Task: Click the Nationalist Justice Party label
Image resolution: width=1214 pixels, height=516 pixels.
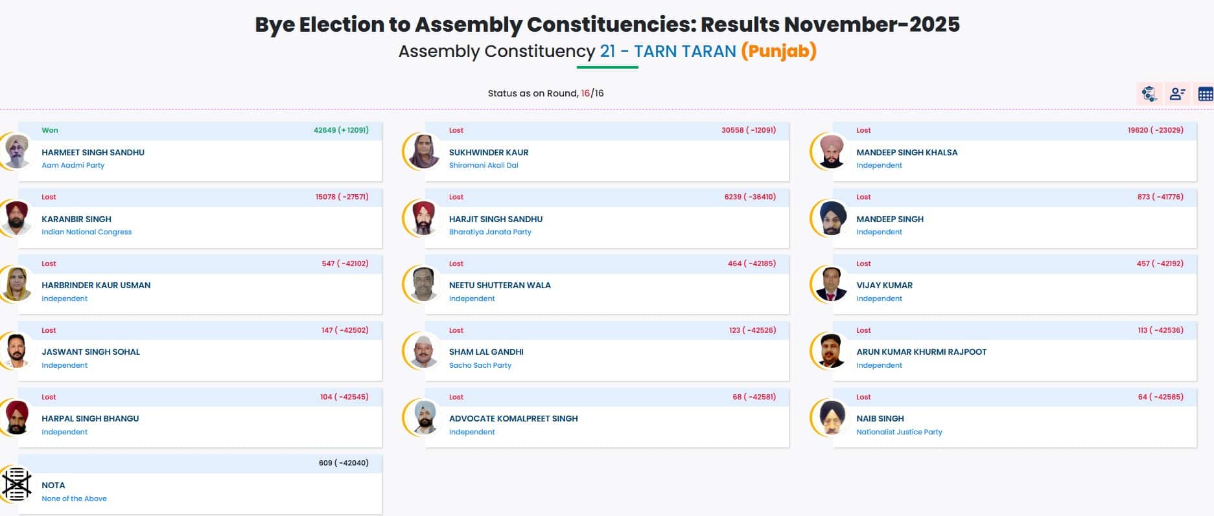Action: 899,432
